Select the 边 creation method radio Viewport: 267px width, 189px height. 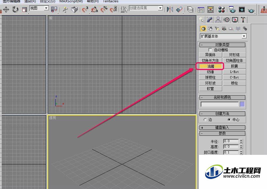205,120
